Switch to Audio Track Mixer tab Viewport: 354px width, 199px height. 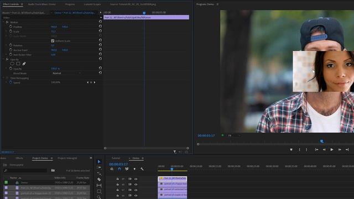42,4
